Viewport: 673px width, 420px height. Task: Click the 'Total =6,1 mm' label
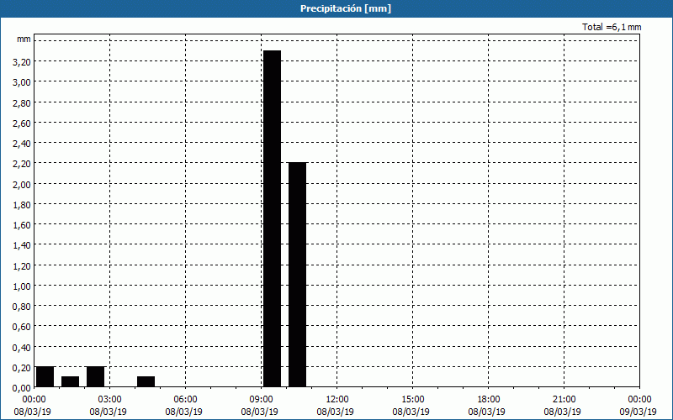[612, 27]
